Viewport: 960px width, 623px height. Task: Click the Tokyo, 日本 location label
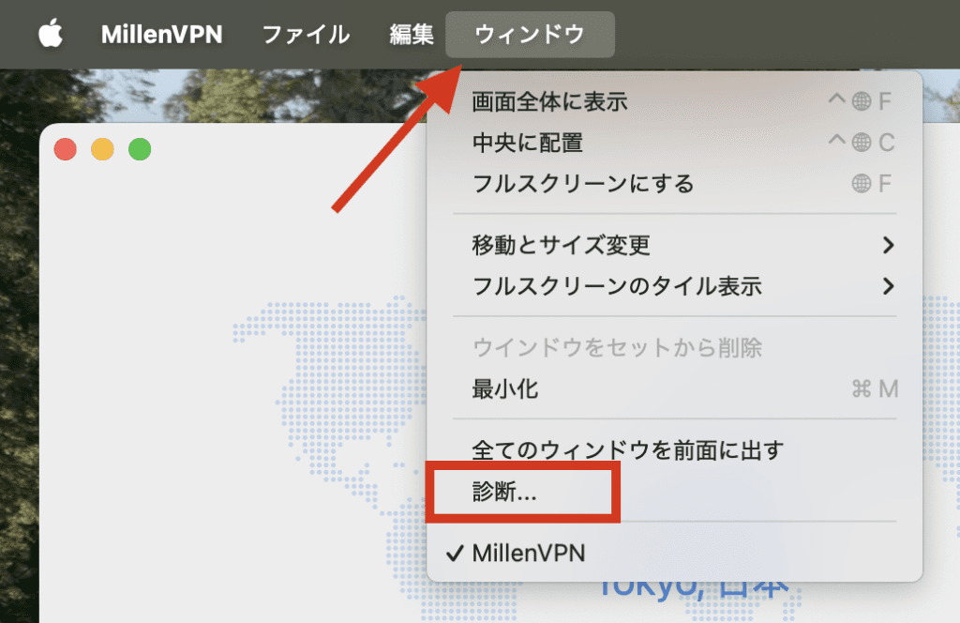(692, 589)
